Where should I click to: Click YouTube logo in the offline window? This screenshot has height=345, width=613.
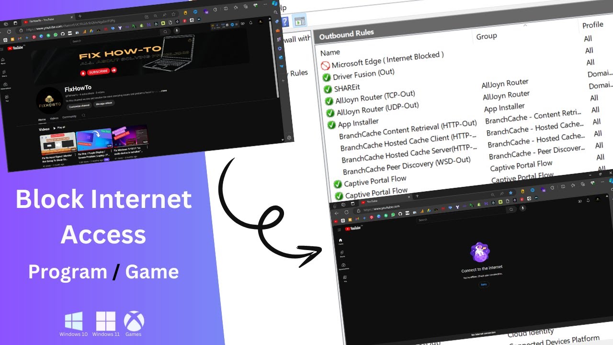coord(352,228)
